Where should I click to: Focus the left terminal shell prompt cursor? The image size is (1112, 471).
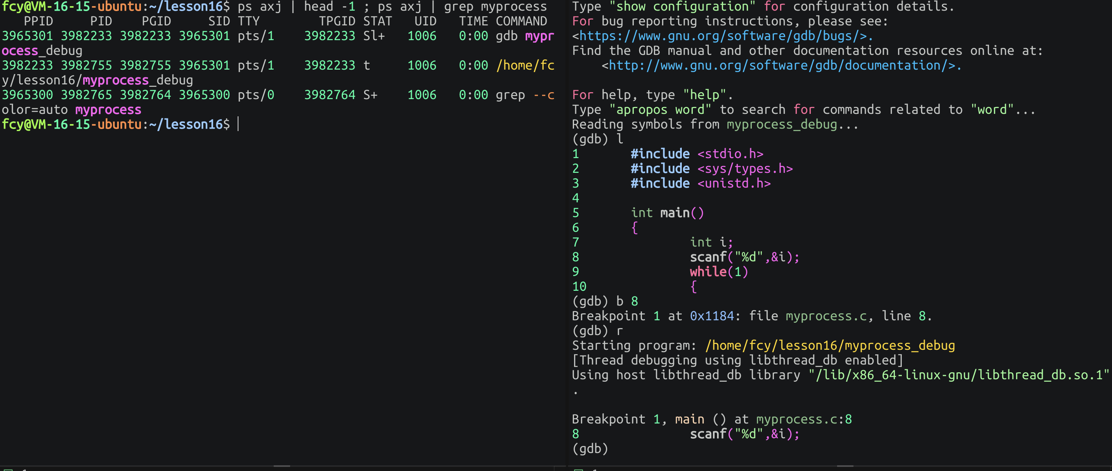[238, 125]
